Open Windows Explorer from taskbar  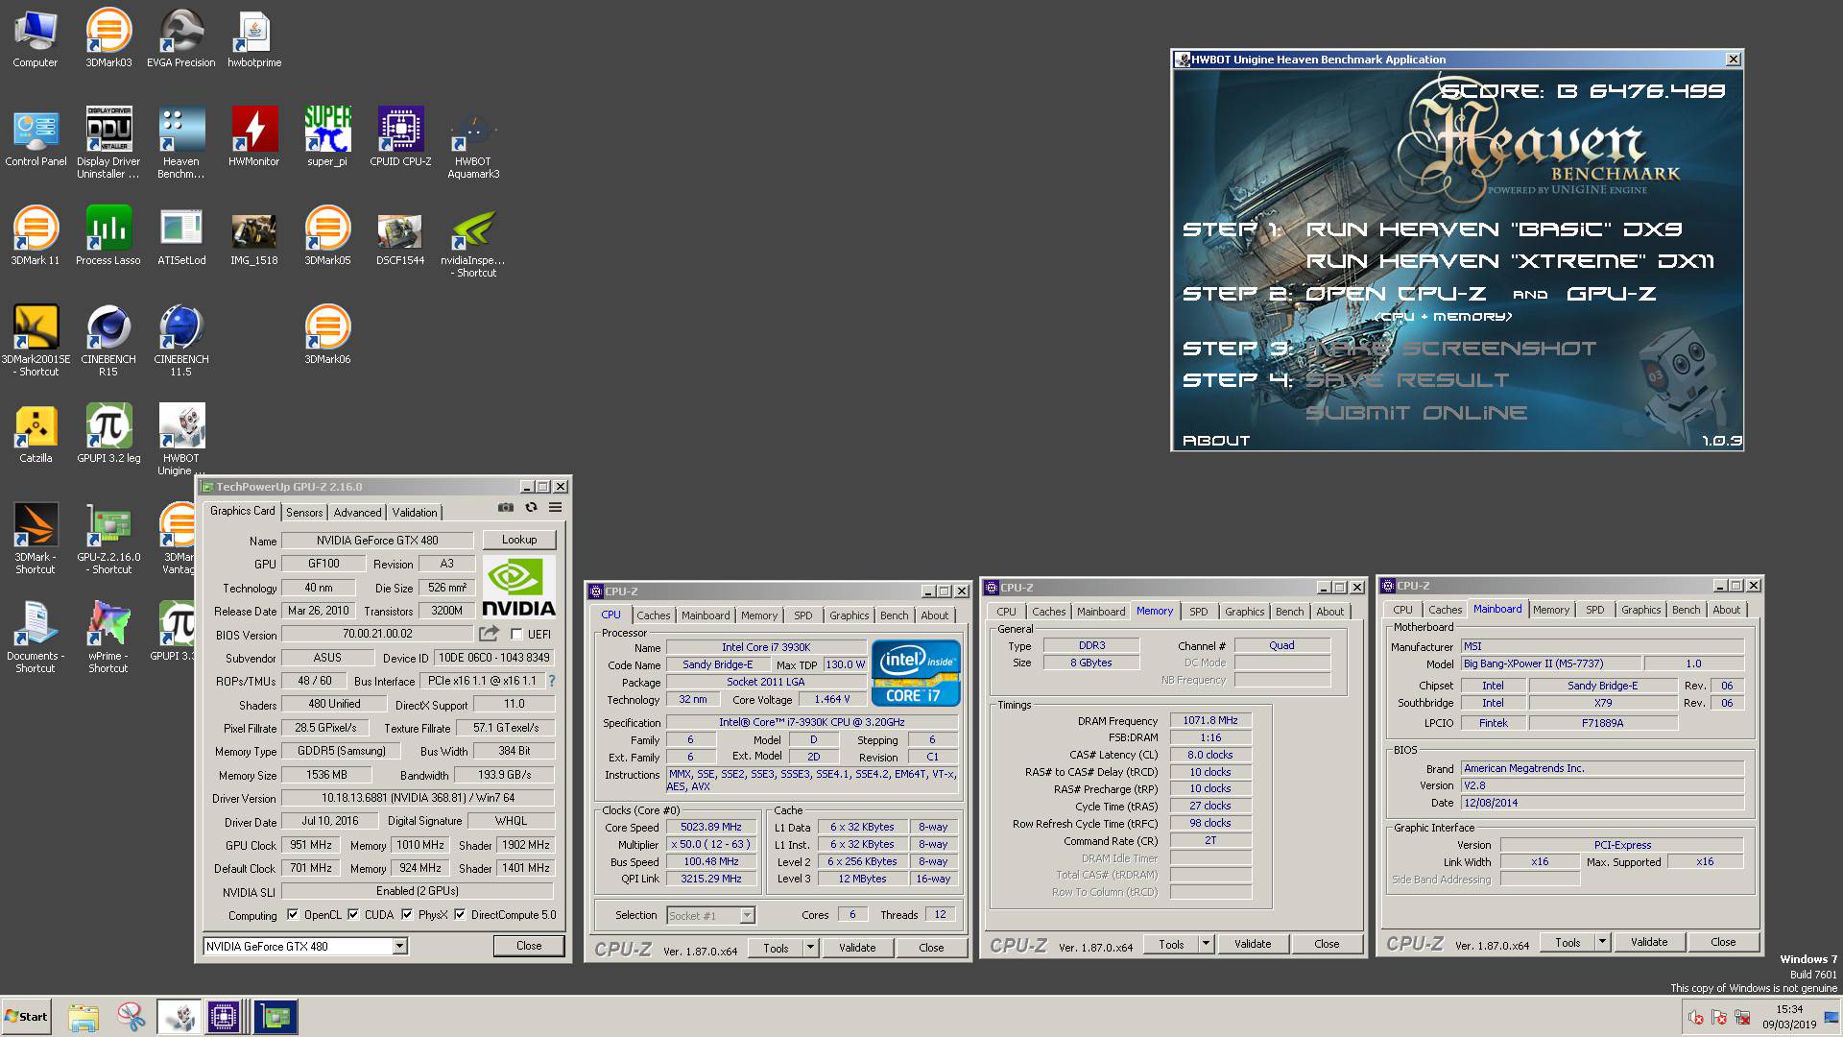click(x=84, y=1017)
